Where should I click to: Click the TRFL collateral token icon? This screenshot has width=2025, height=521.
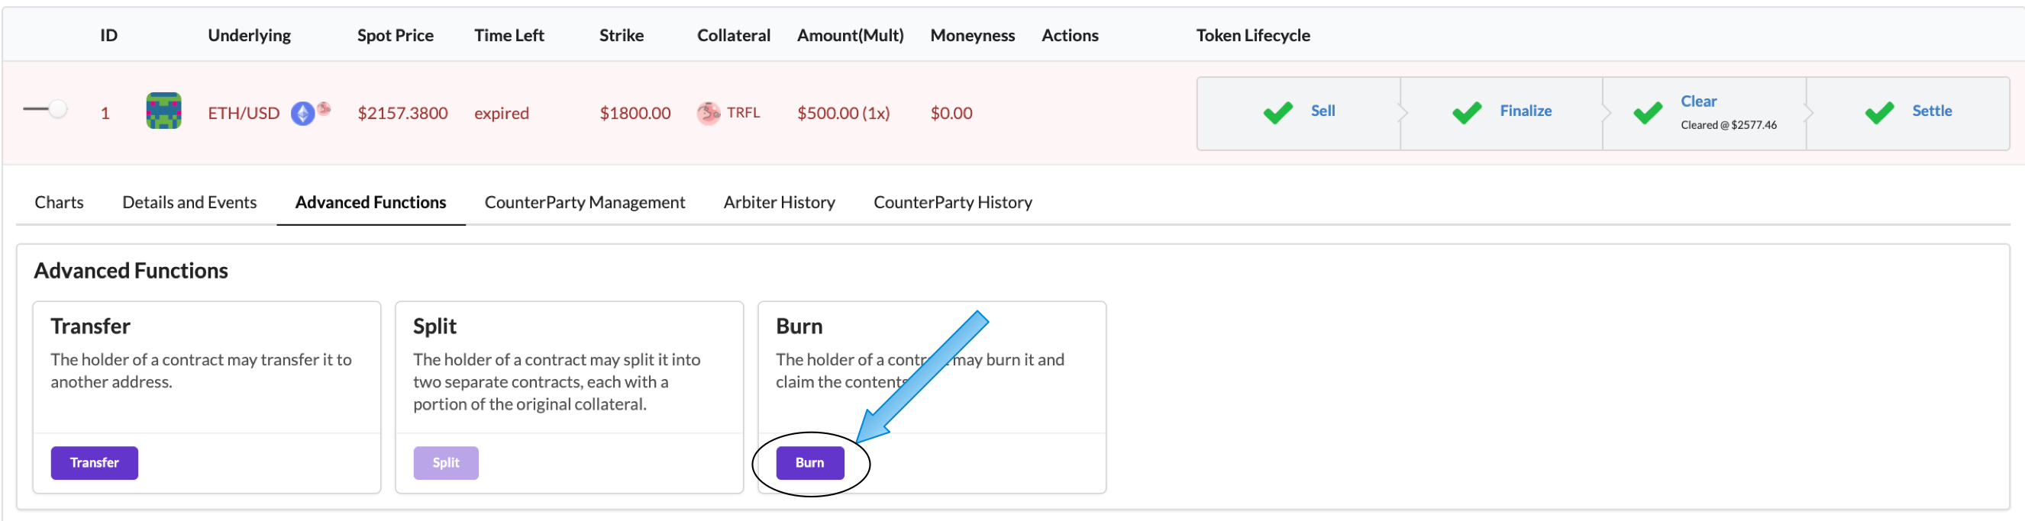coord(709,113)
